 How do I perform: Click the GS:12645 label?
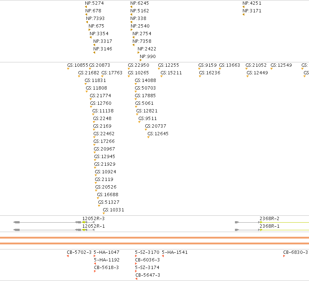click(x=158, y=134)
